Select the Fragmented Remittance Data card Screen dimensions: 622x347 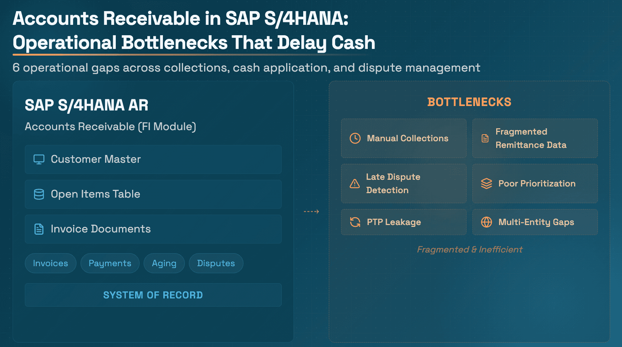click(x=535, y=138)
